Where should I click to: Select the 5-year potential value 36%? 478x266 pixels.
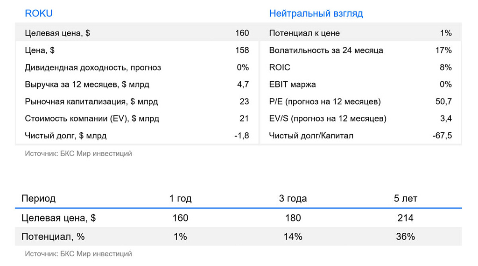406,237
